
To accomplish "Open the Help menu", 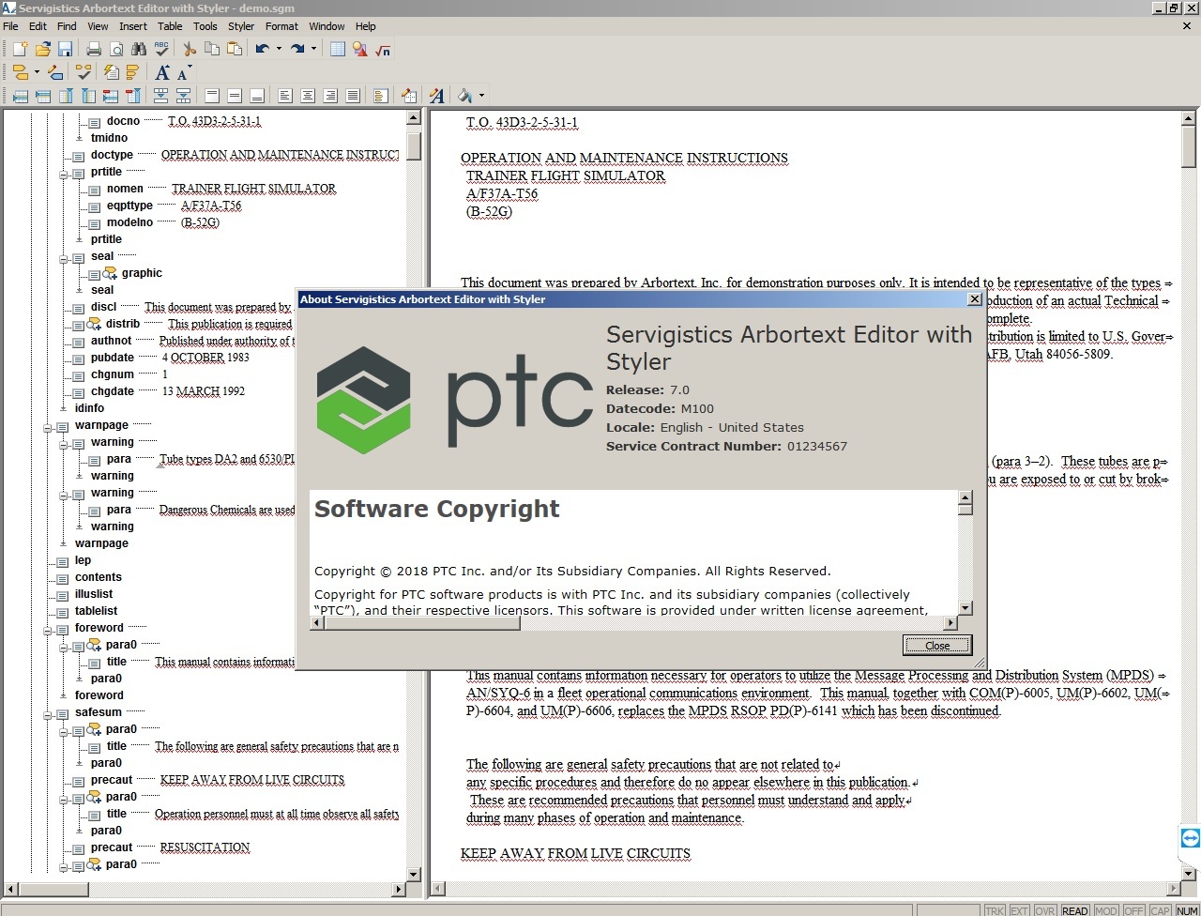I will [366, 26].
